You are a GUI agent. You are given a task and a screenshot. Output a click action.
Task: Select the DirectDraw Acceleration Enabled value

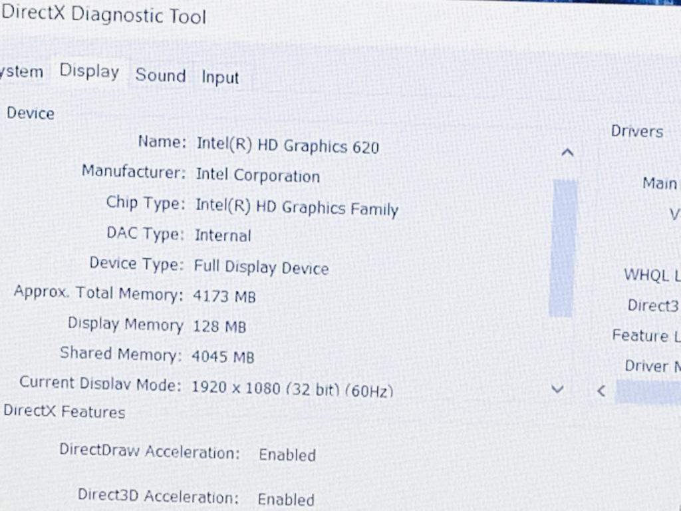click(x=287, y=454)
